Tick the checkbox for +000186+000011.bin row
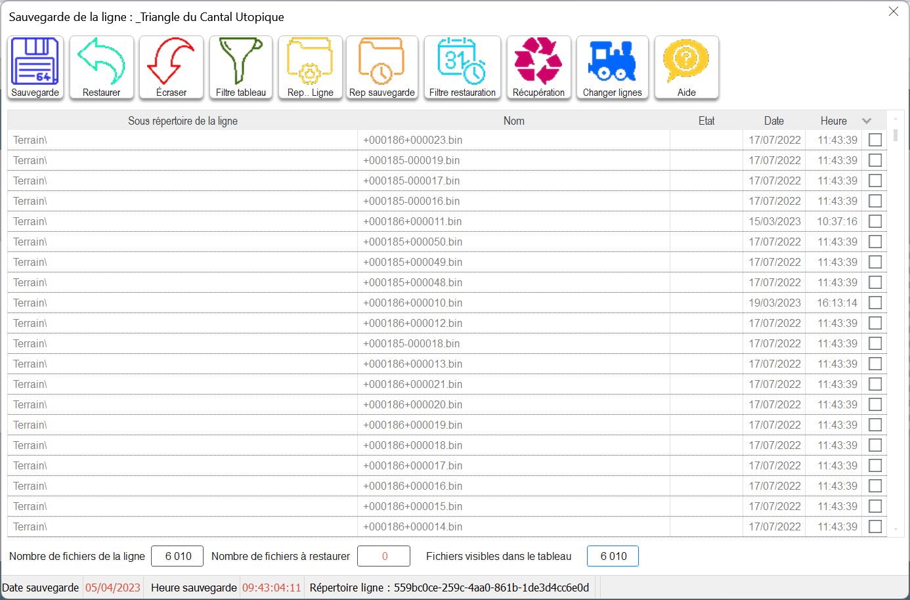910x600 pixels. (x=875, y=221)
